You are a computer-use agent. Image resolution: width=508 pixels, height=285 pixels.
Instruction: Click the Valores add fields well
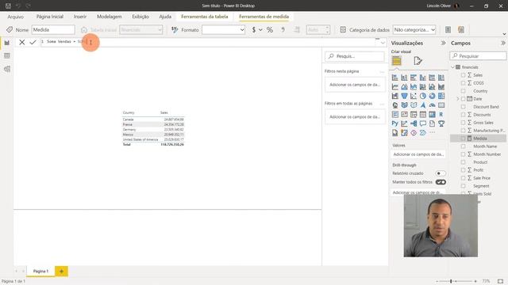[418, 154]
